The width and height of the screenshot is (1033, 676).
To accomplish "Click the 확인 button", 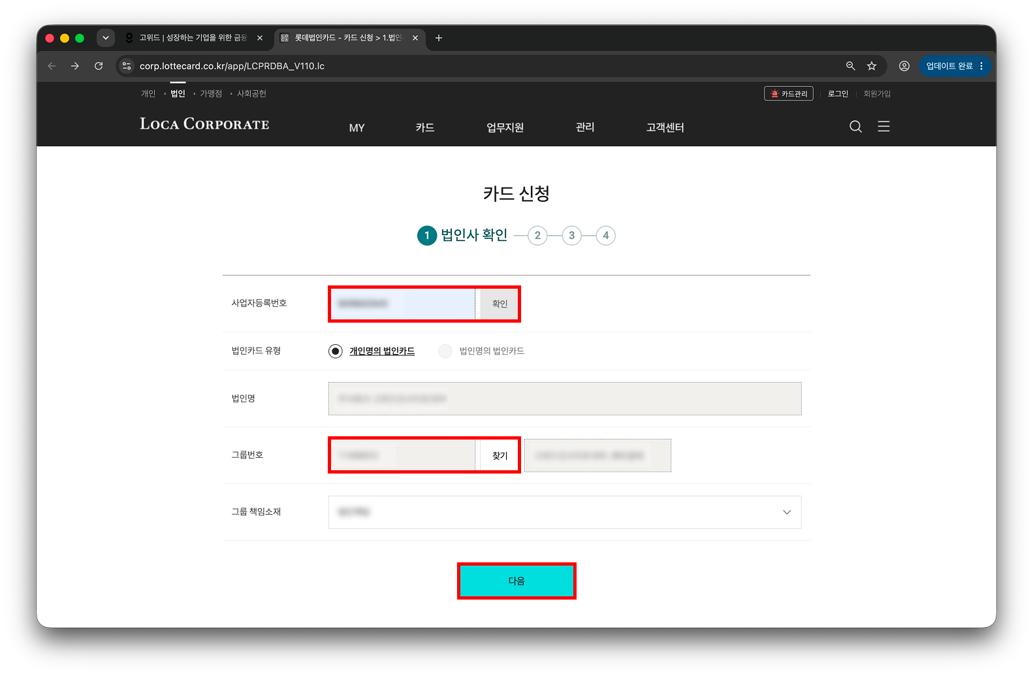I will [500, 304].
